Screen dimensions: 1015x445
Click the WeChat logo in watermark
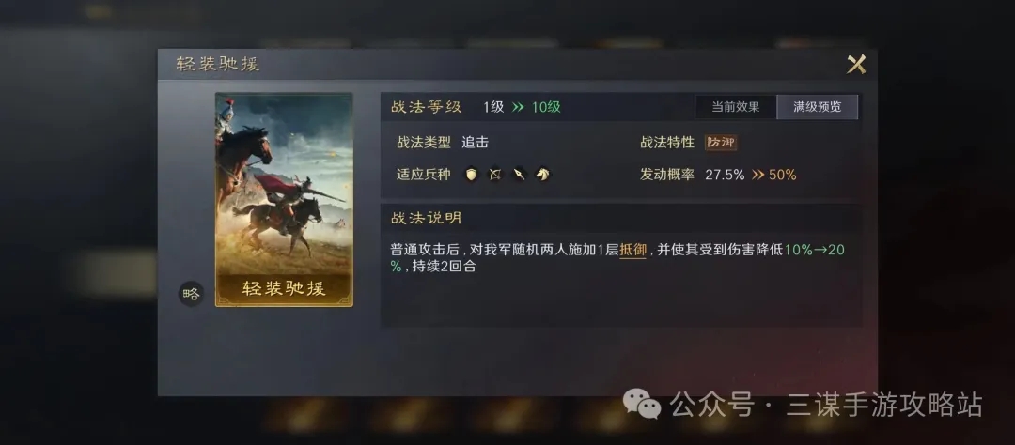(642, 404)
